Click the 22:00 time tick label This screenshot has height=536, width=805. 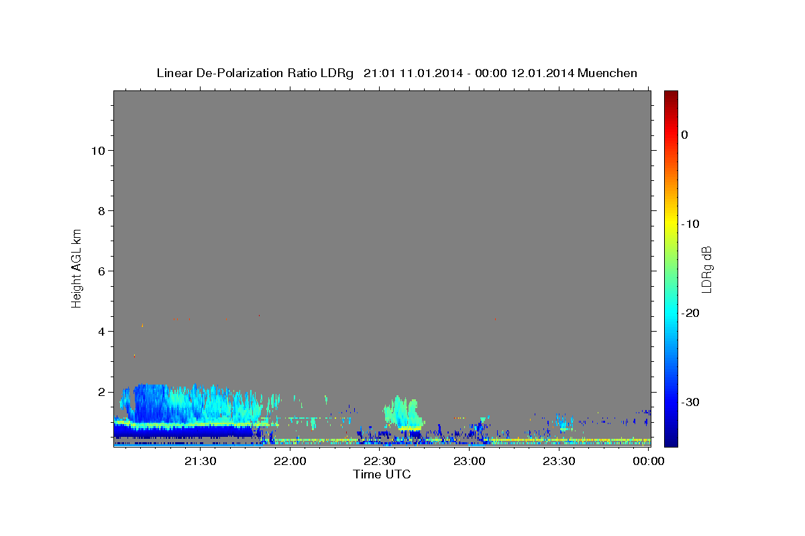click(290, 461)
